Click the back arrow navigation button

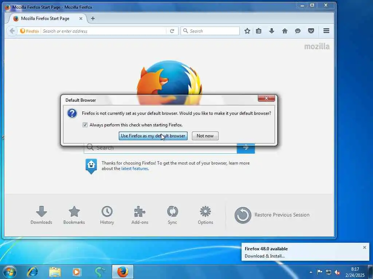[12, 31]
